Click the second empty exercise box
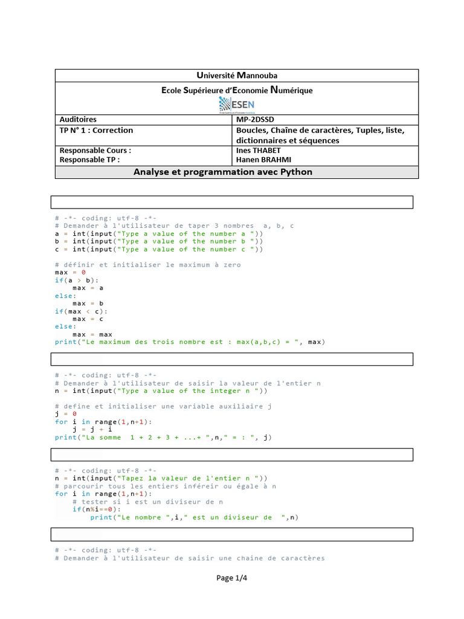The width and height of the screenshot is (464, 619). 232,359
